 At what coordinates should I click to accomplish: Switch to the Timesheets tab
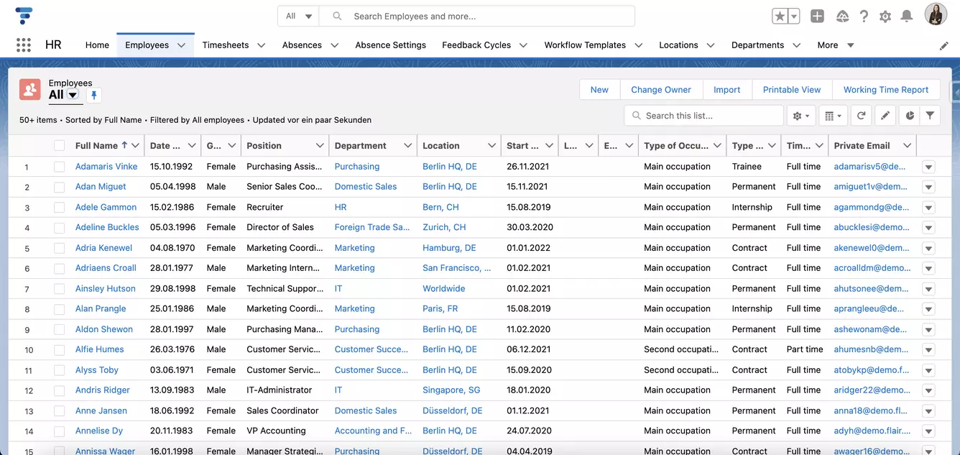click(226, 45)
